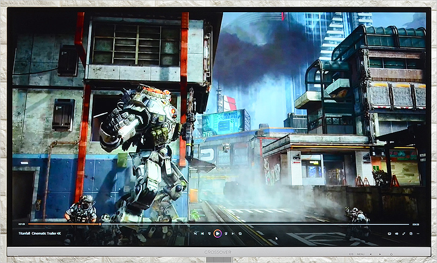
Task: Skip to next track
Action: point(233,234)
